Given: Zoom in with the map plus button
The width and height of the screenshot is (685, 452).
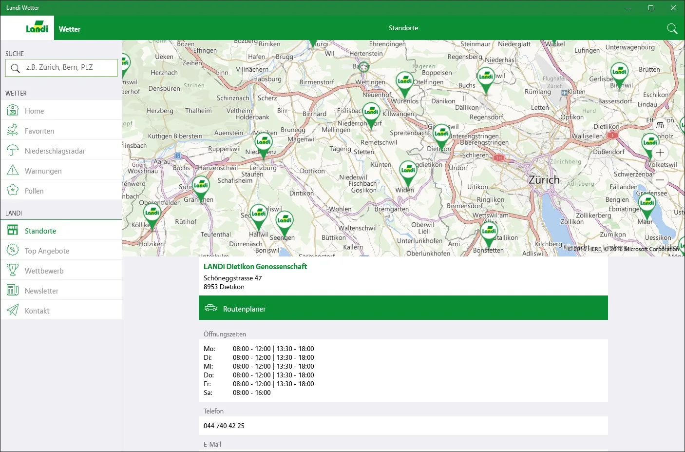Looking at the screenshot, I should coord(660,153).
